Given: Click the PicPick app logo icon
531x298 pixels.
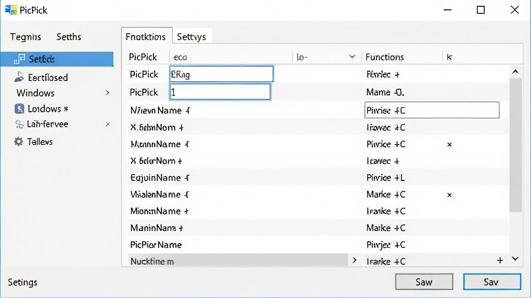Looking at the screenshot, I should coord(11,10).
